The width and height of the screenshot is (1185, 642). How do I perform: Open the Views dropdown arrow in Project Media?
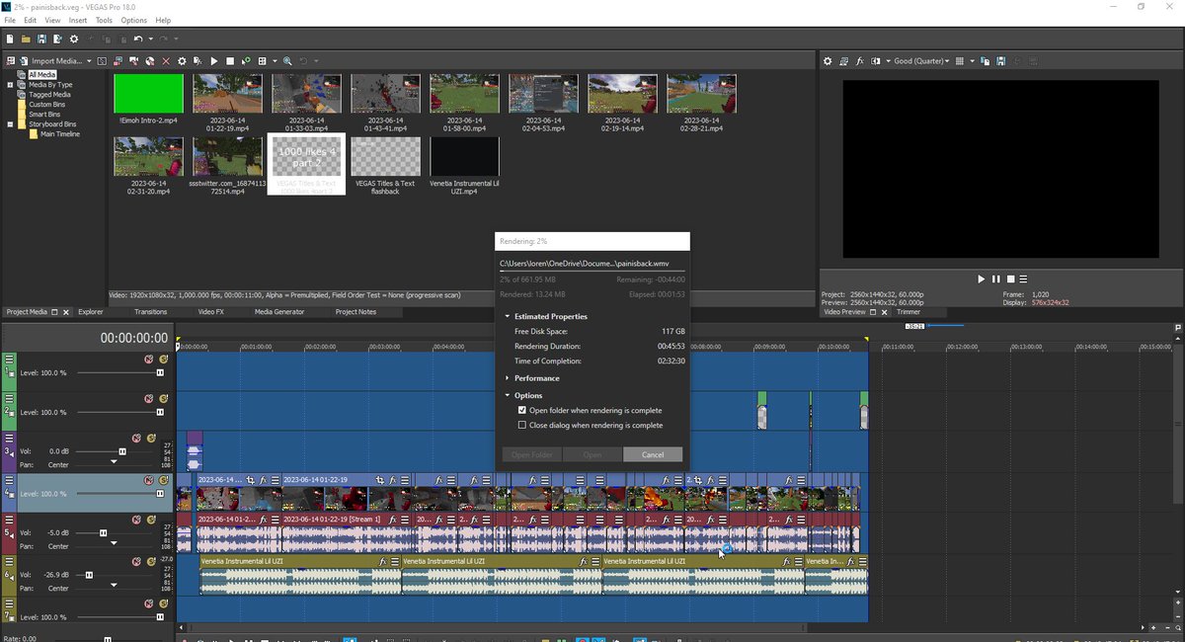(275, 61)
